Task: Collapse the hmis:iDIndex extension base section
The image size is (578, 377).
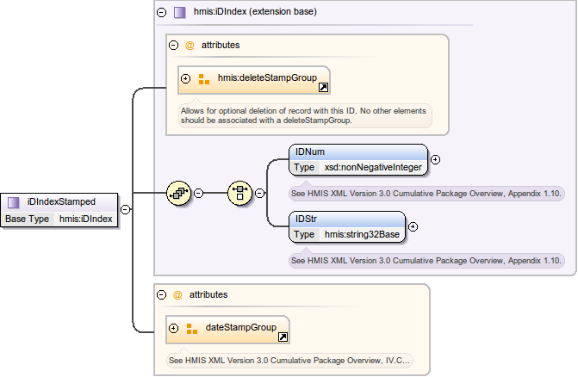Action: pos(161,12)
